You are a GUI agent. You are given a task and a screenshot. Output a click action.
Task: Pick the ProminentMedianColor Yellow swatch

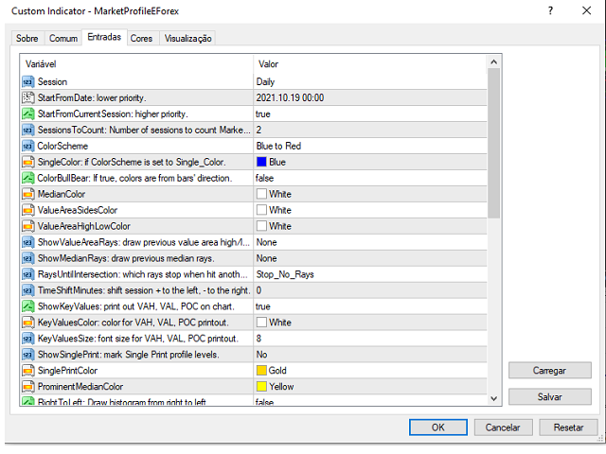[x=261, y=387]
